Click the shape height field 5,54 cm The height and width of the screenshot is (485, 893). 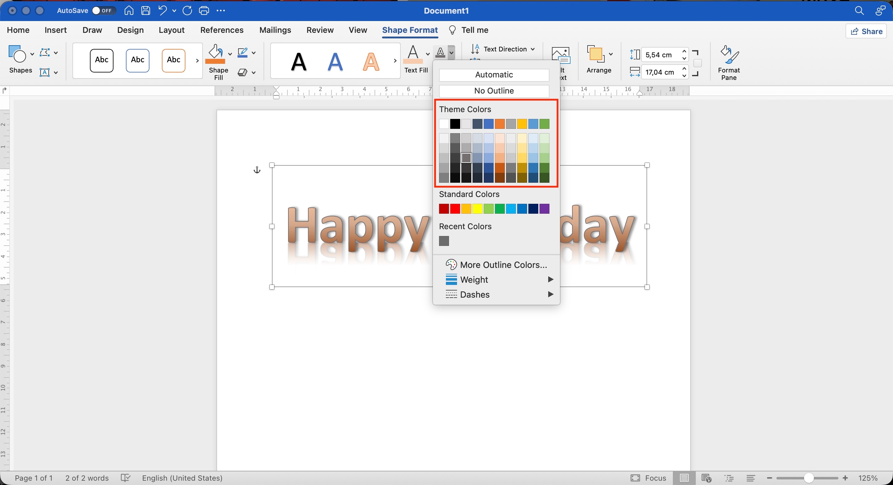coord(661,55)
